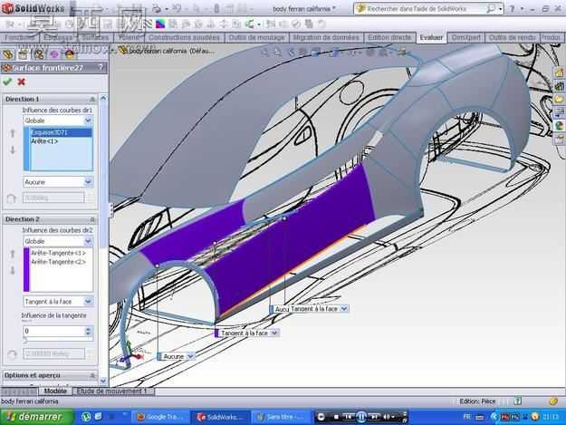Toggle zebra stripes display icon
Viewport: 566px width, 425px height.
point(149,24)
